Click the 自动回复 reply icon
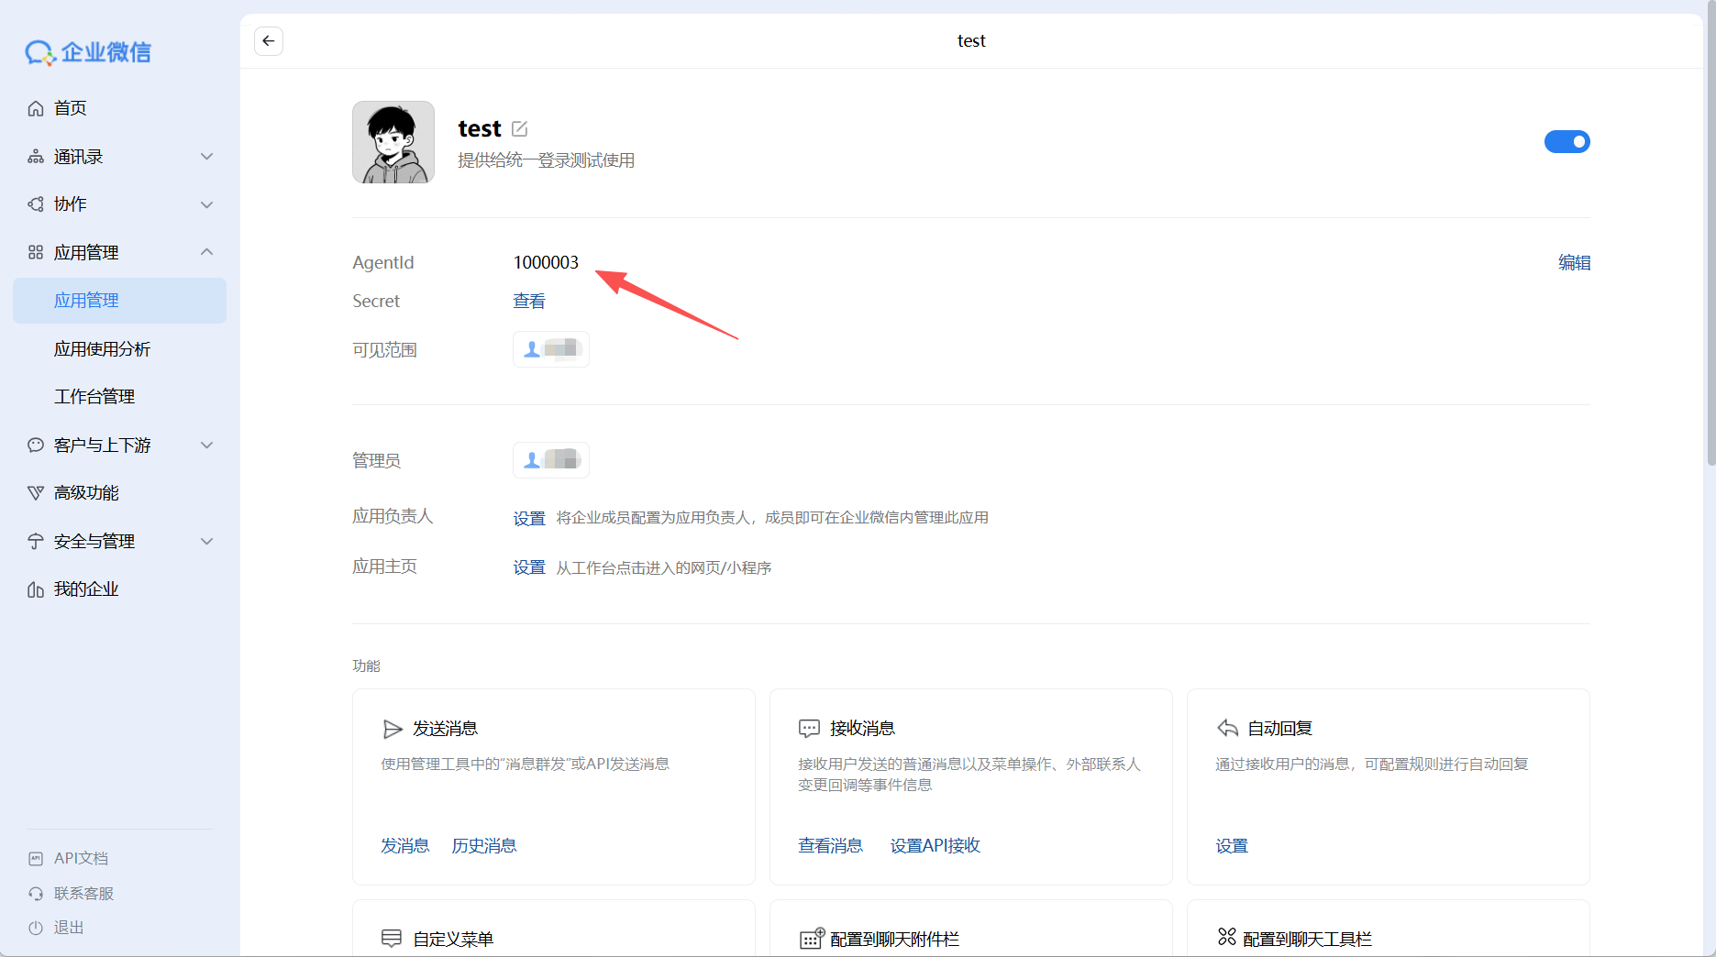 [1227, 728]
